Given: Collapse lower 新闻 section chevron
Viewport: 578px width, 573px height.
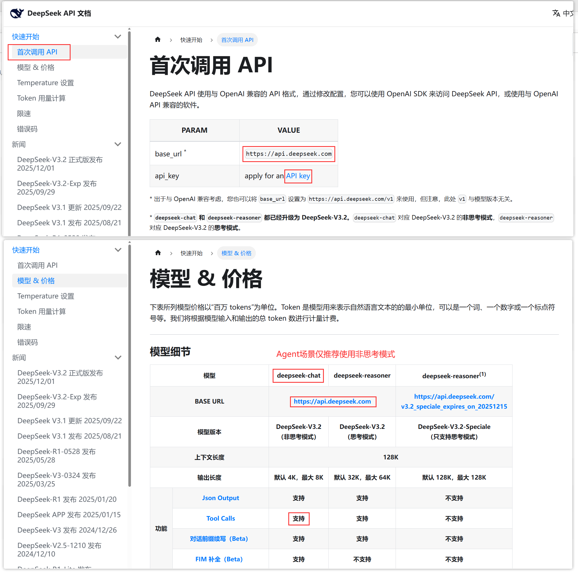Looking at the screenshot, I should coord(118,357).
